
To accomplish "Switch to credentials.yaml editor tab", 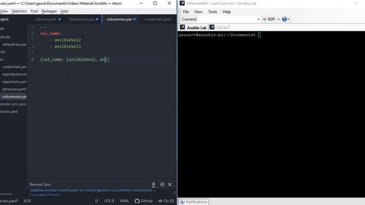I will click(158, 19).
